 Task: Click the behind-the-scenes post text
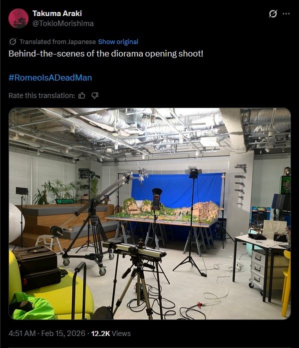tap(106, 53)
